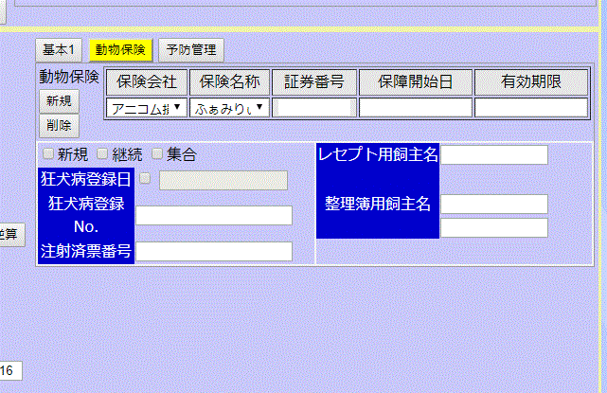Open the 保険会社 dropdown showing アニコム
The height and width of the screenshot is (393, 607).
[147, 108]
